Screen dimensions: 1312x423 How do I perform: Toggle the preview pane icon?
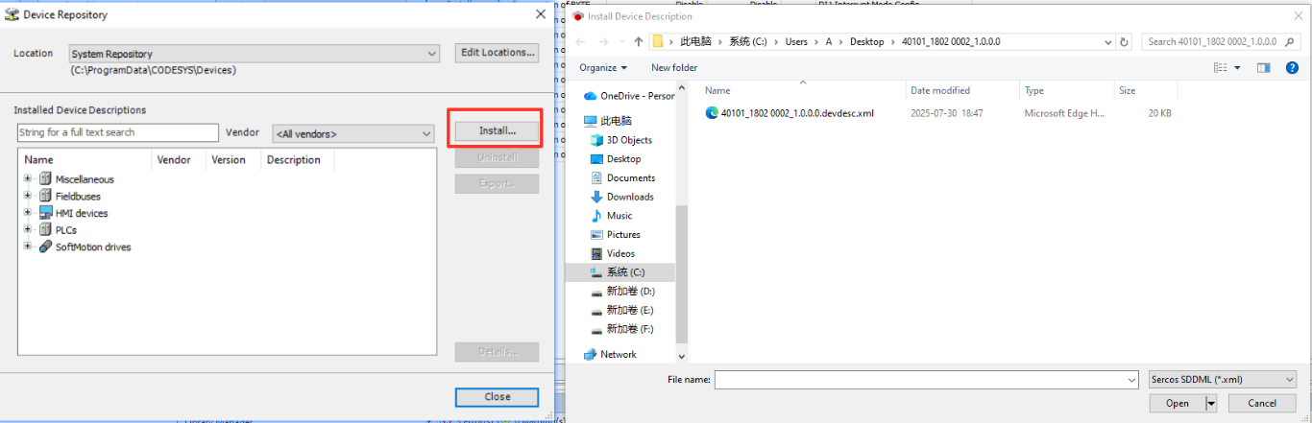1264,68
